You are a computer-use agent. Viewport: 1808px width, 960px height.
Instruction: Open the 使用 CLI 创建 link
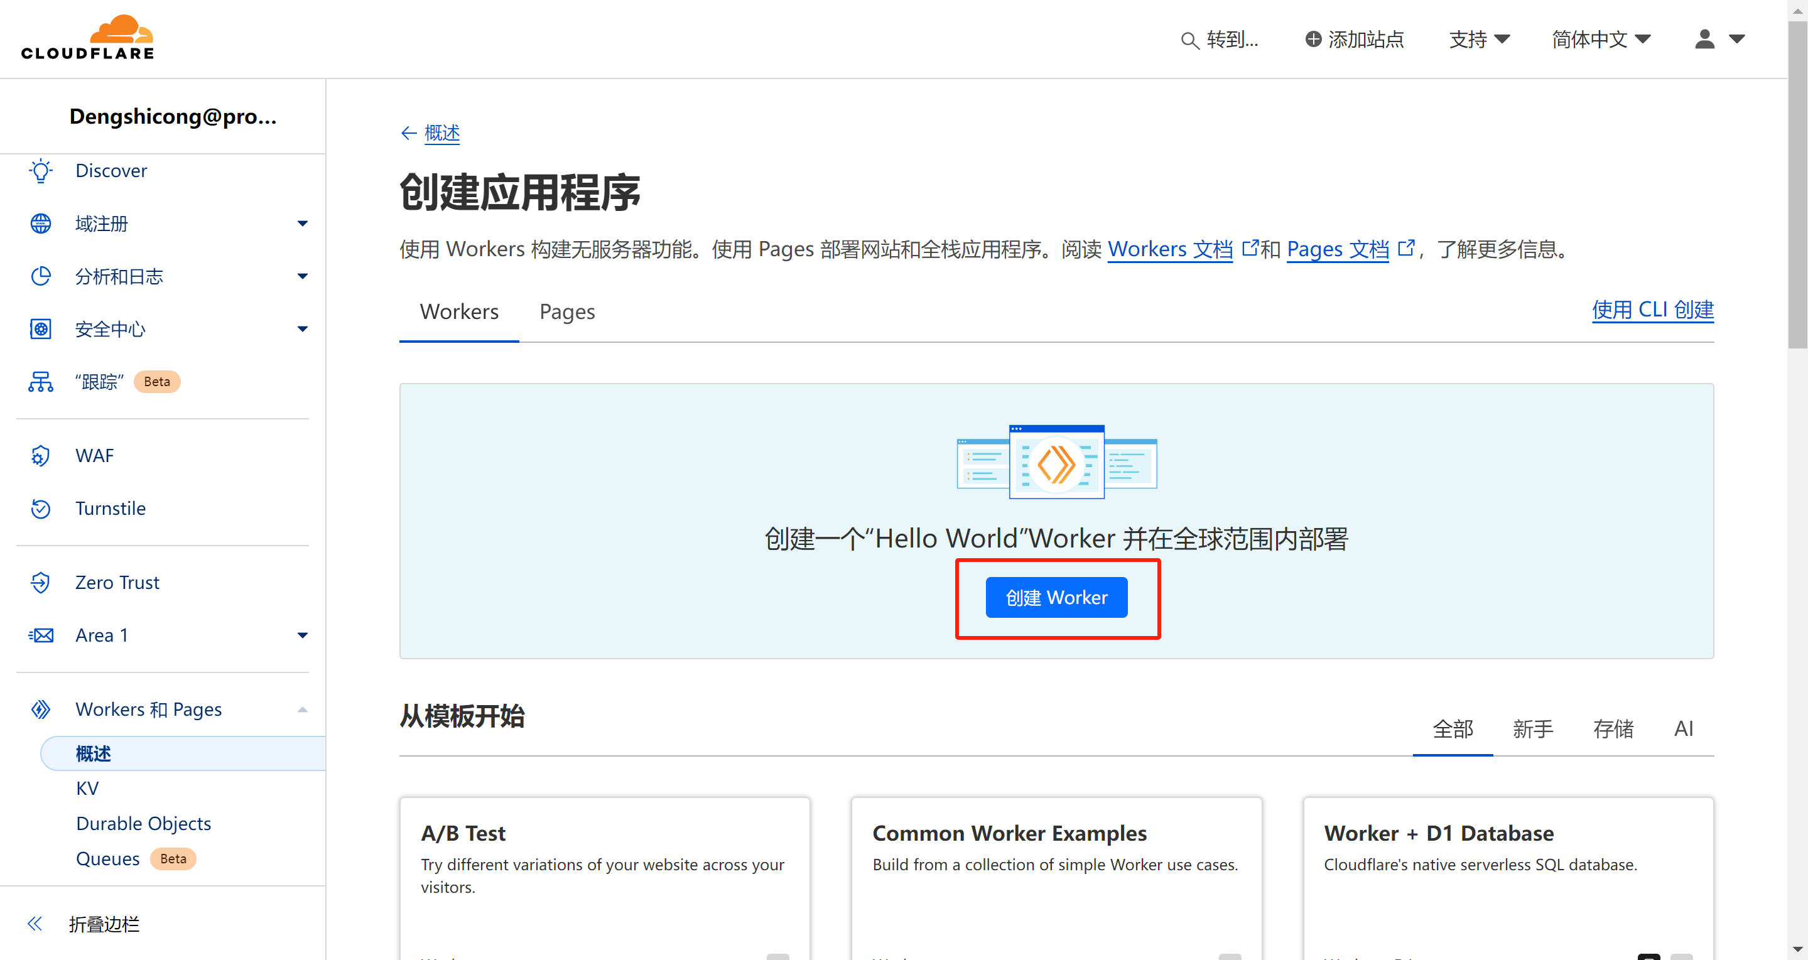click(1652, 310)
